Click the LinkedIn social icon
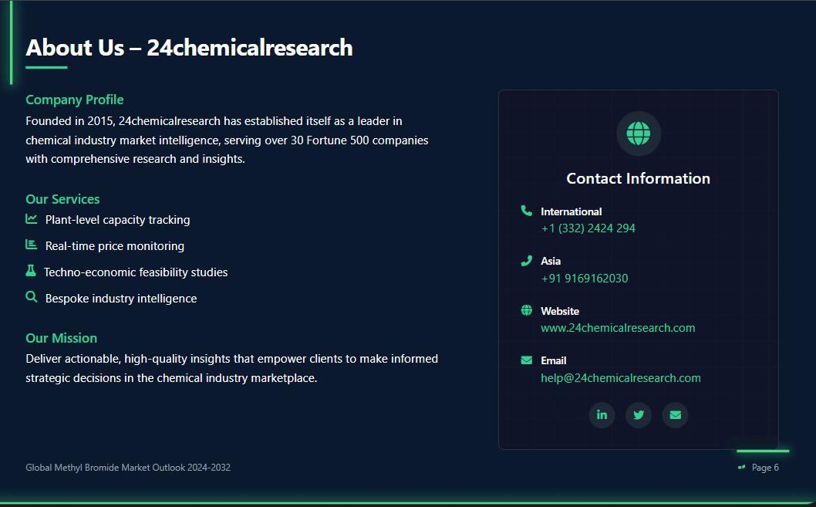The image size is (816, 507). tap(602, 415)
